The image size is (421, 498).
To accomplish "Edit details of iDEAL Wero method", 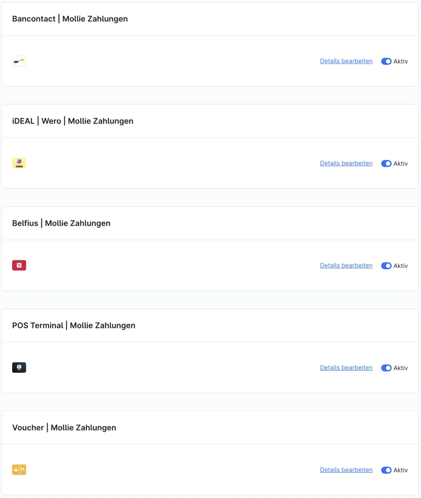I will coord(346,163).
